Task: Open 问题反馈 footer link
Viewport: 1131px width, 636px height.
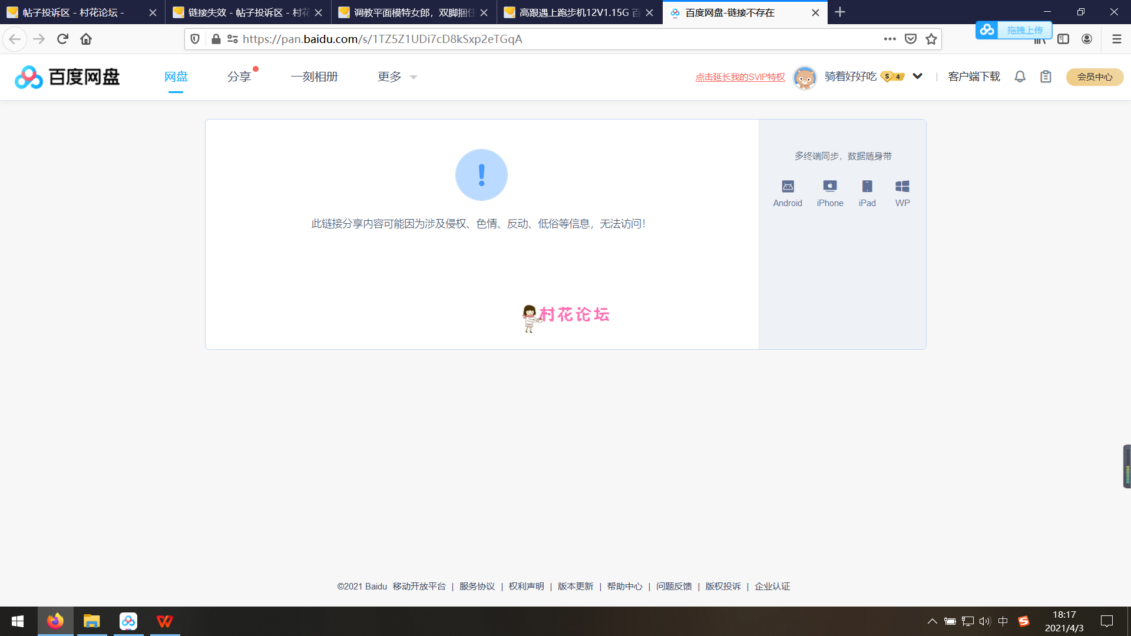Action: coord(674,587)
